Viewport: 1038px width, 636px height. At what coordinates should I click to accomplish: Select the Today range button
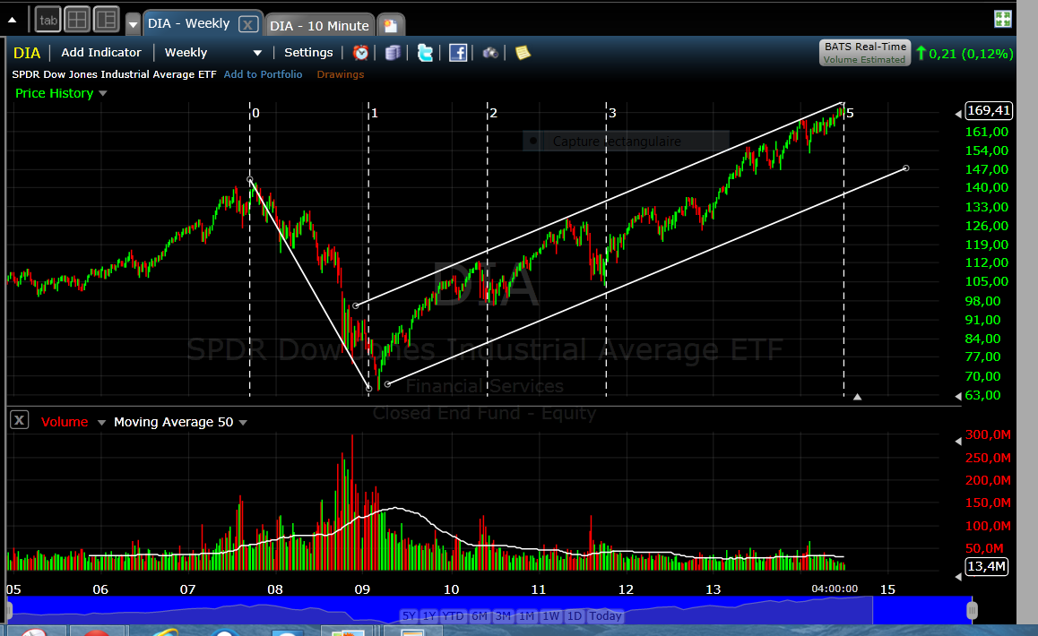click(606, 616)
